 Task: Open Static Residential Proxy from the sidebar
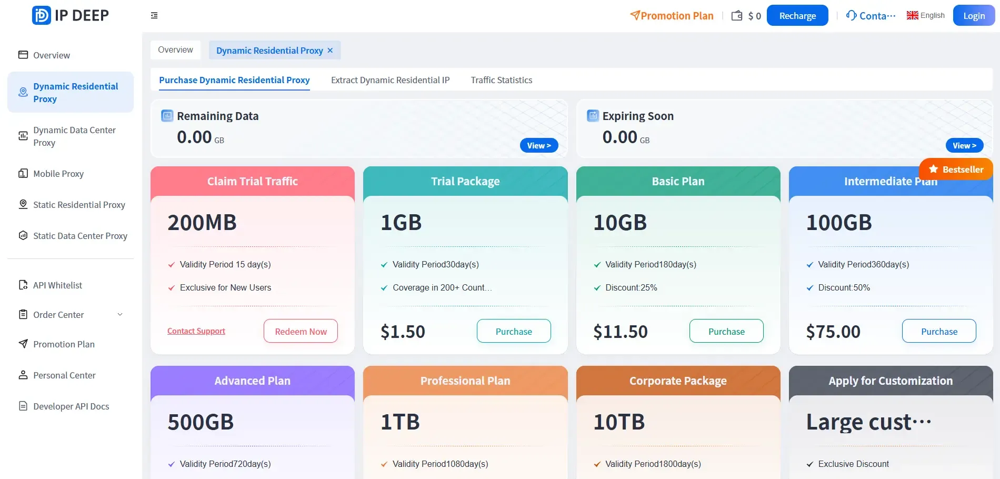79,205
